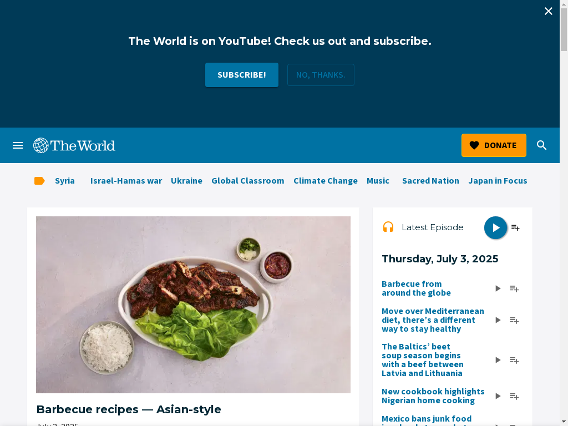Open the hamburger navigation menu
Screen dimensions: 568x426
(18, 145)
